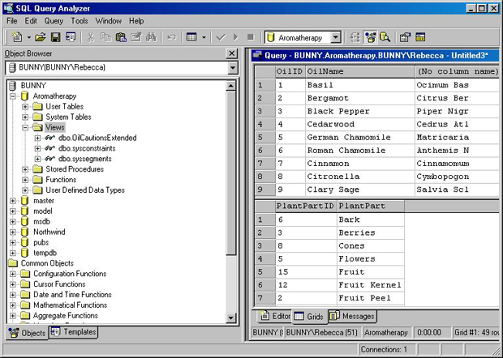The height and width of the screenshot is (358, 503).
Task: Expand the System Tables folder
Action: pyautogui.click(x=25, y=117)
